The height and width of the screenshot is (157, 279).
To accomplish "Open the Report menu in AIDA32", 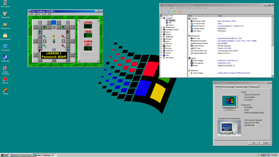I will [x=172, y=8].
